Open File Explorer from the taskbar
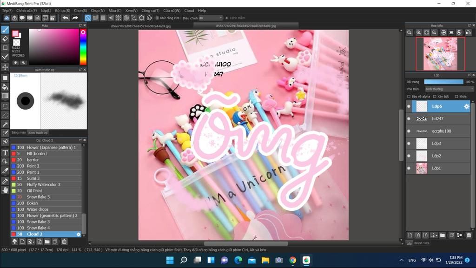476x268 pixels. 265,260
